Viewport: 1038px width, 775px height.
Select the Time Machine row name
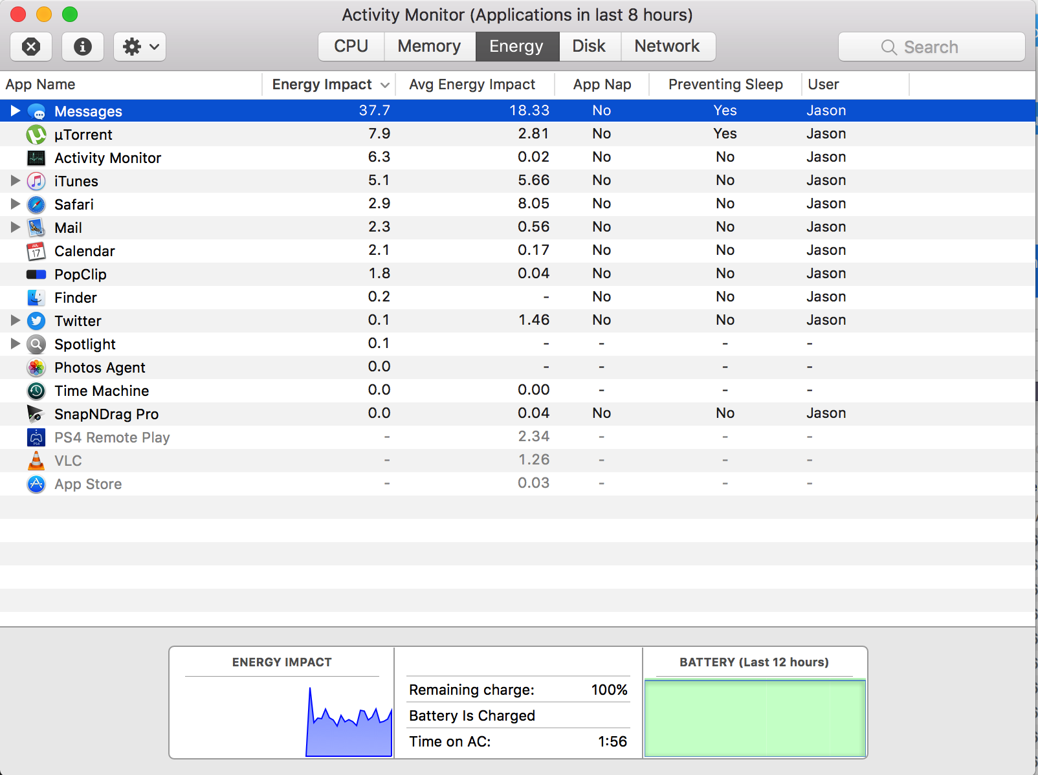(102, 391)
